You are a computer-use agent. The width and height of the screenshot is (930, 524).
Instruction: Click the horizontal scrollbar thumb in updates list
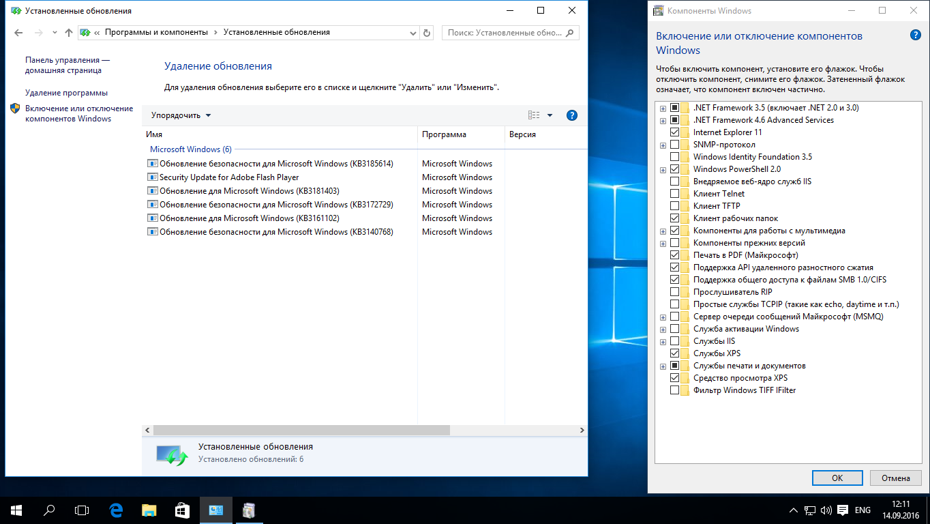(x=301, y=431)
